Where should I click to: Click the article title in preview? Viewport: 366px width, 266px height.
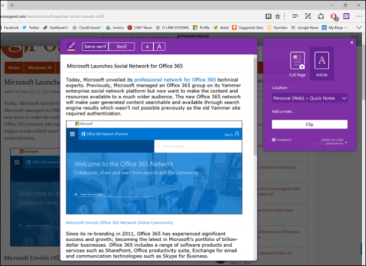coord(125,66)
